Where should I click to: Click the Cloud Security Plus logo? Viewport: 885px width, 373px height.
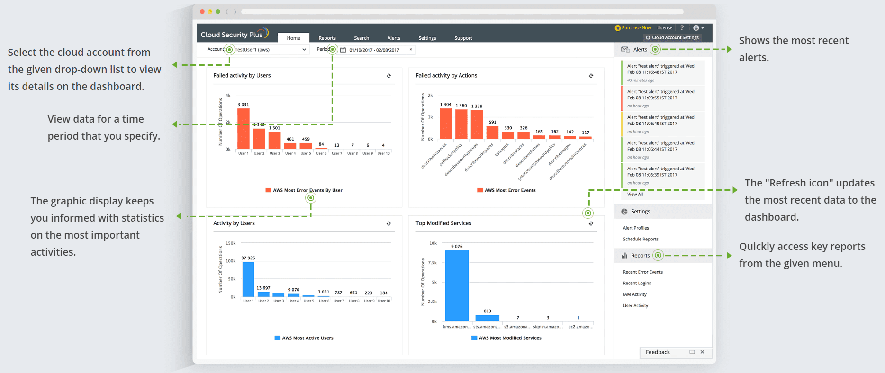tap(235, 34)
